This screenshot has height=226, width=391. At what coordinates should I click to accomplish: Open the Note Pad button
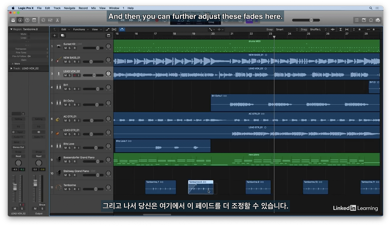[364, 20]
